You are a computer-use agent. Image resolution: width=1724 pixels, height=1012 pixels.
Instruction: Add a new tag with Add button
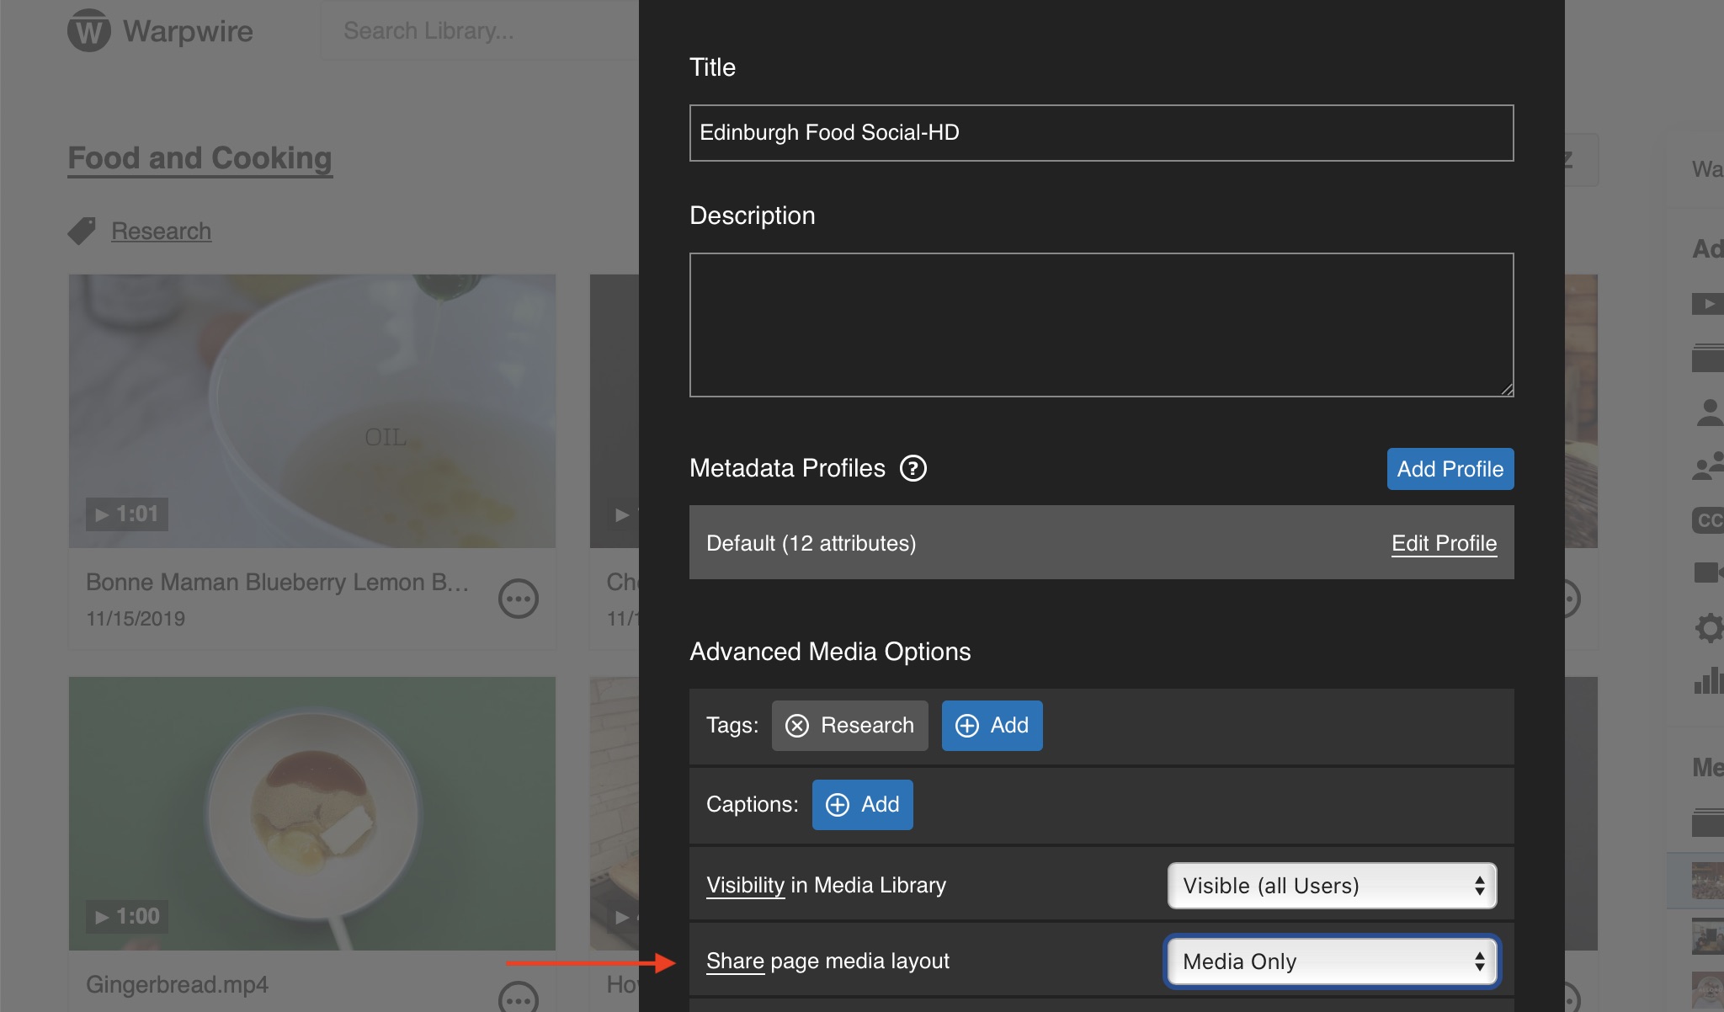click(x=992, y=726)
